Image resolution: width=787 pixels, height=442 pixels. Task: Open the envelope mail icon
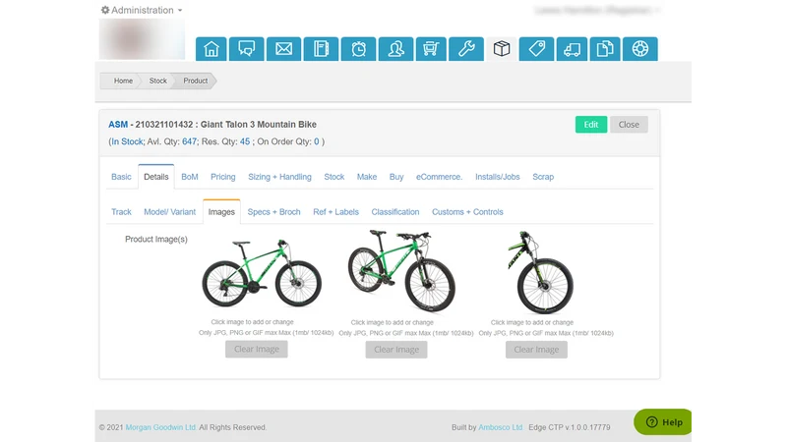283,48
